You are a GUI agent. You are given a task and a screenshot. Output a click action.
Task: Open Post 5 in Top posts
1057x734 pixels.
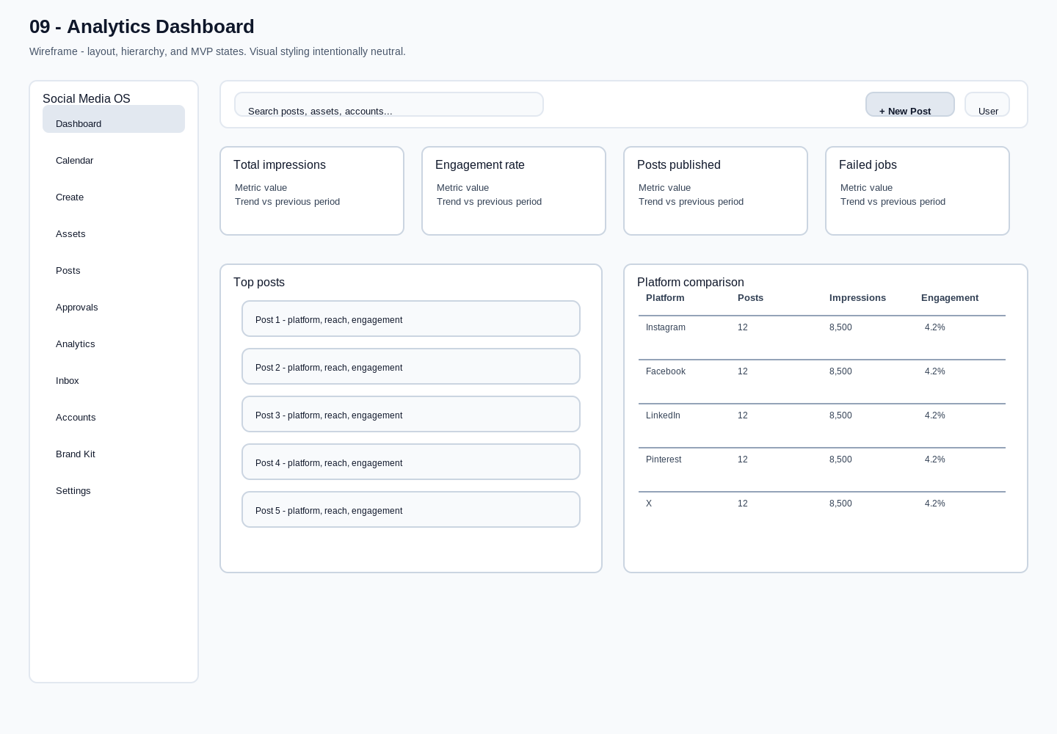click(411, 509)
